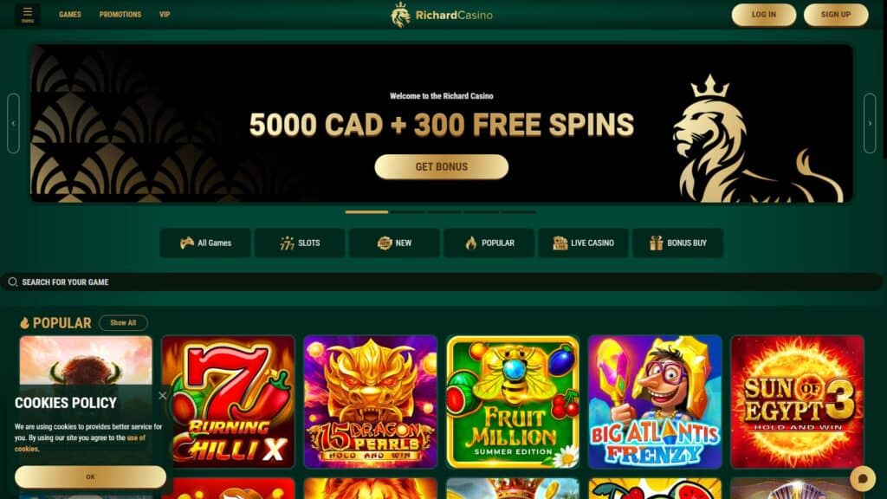Click the Promotions menu item
This screenshot has width=887, height=499.
tap(120, 15)
